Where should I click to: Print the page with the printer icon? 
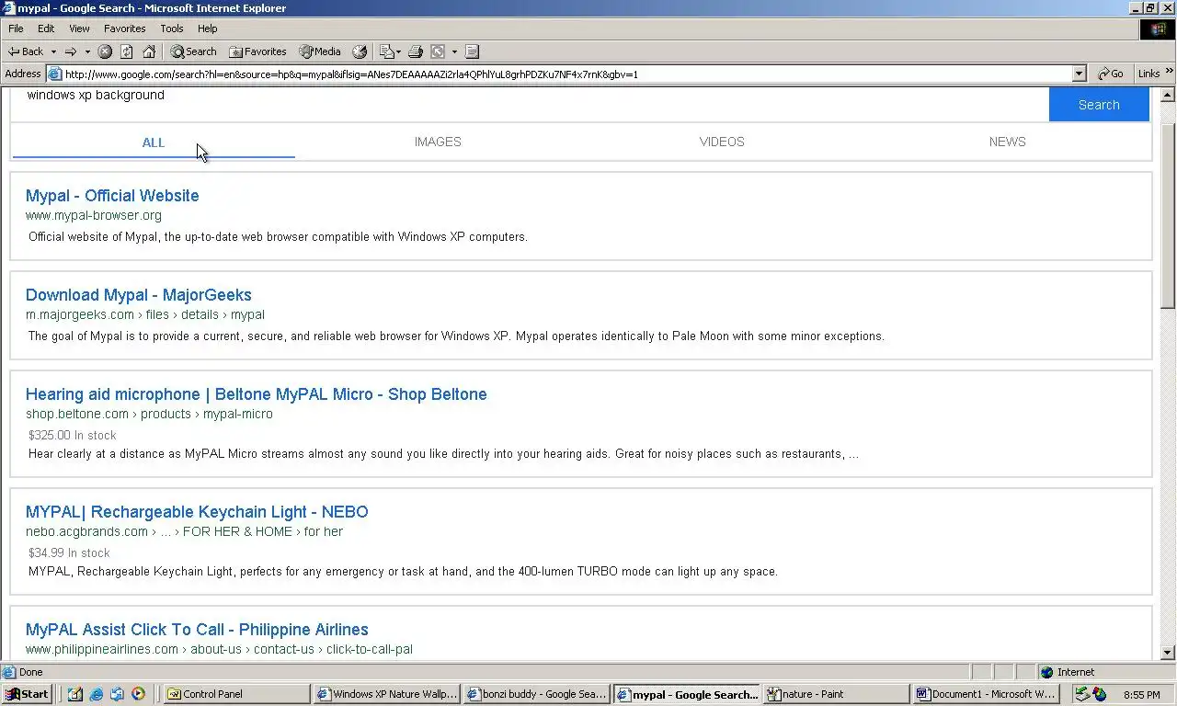(416, 51)
